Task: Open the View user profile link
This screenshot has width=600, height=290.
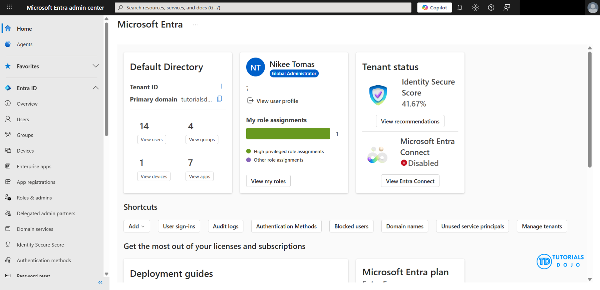Action: 277,101
